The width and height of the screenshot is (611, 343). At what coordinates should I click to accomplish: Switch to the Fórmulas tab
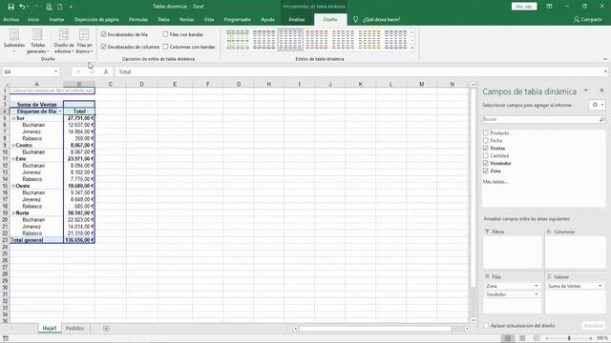coord(138,19)
